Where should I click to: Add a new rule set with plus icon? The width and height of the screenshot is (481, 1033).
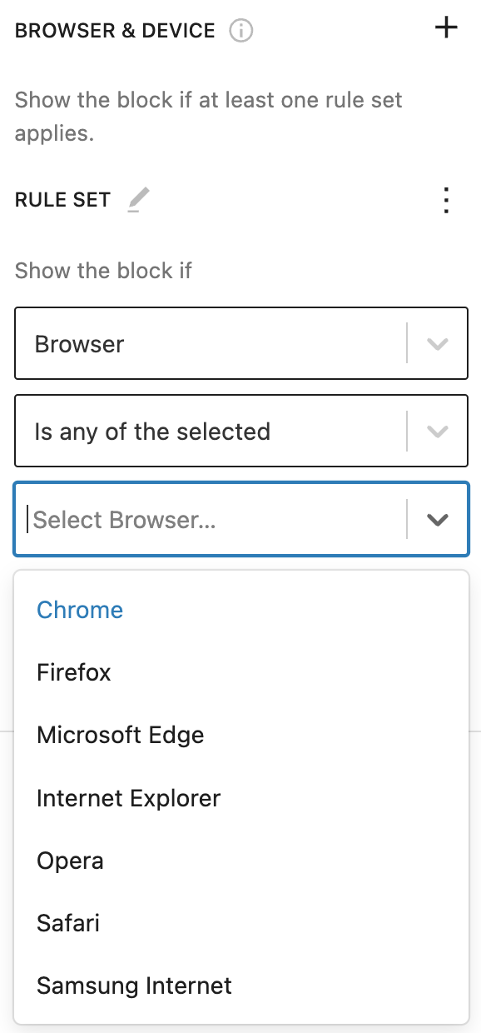coord(447,27)
